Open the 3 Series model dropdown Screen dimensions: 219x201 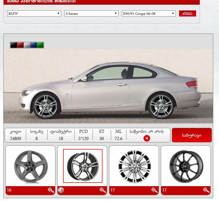click(x=91, y=13)
